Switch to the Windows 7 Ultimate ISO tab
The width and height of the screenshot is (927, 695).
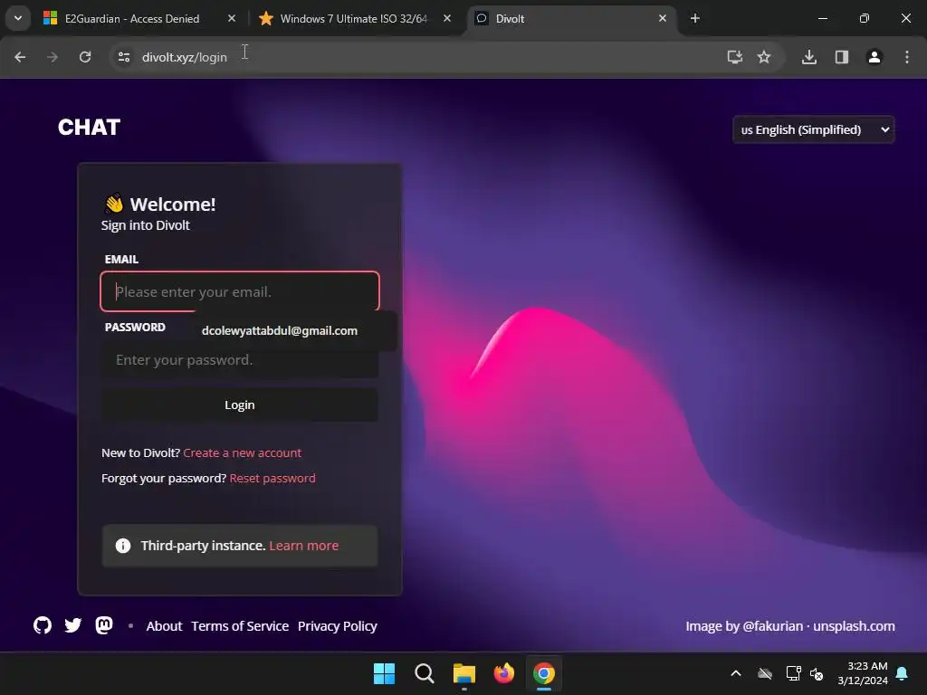(x=354, y=18)
